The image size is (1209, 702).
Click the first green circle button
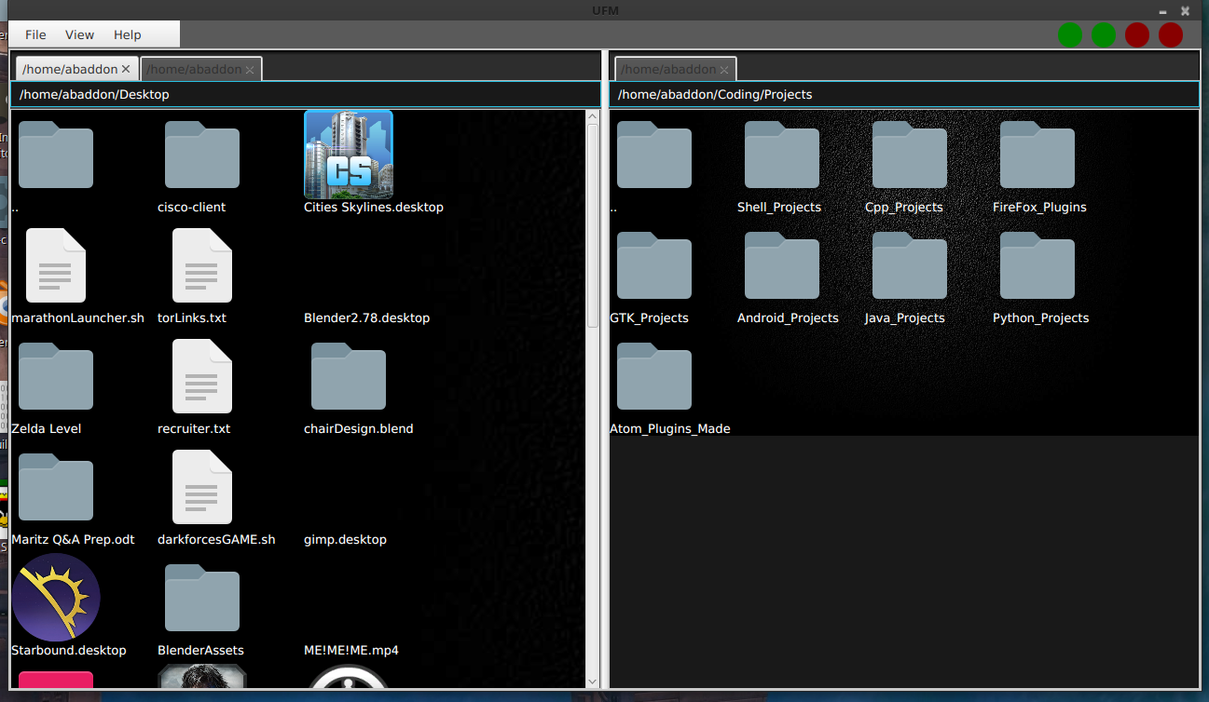pos(1070,35)
